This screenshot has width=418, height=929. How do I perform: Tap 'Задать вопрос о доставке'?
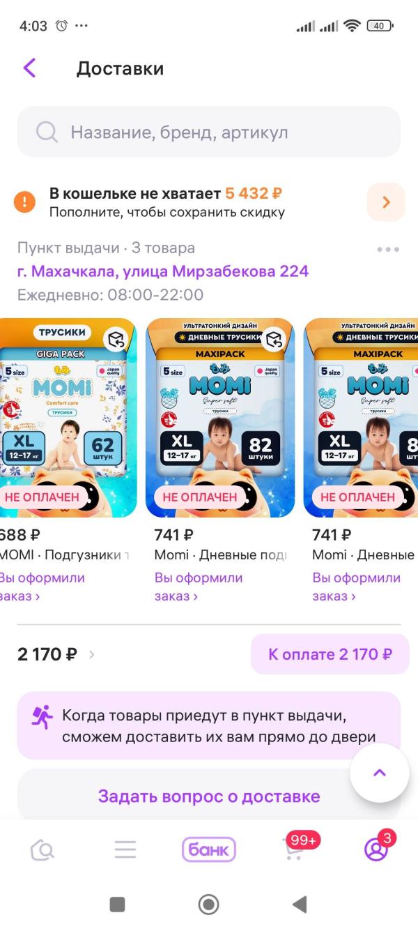click(209, 796)
